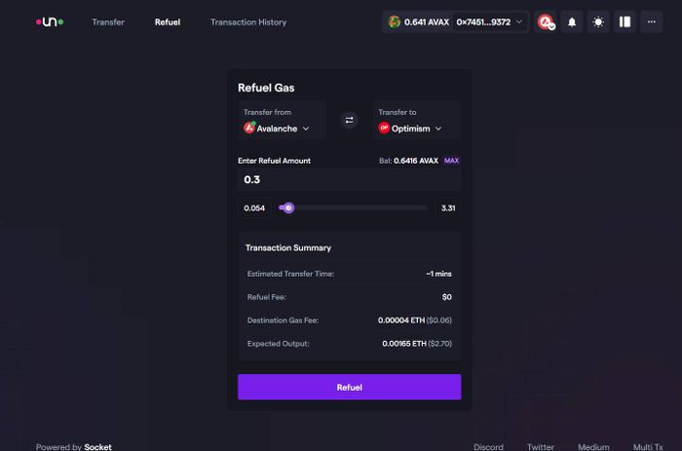Swap the source and destination chains
The width and height of the screenshot is (682, 451).
coord(349,120)
